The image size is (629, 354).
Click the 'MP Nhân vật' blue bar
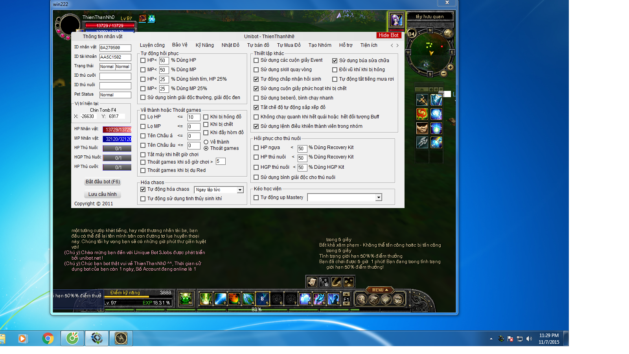pos(117,139)
